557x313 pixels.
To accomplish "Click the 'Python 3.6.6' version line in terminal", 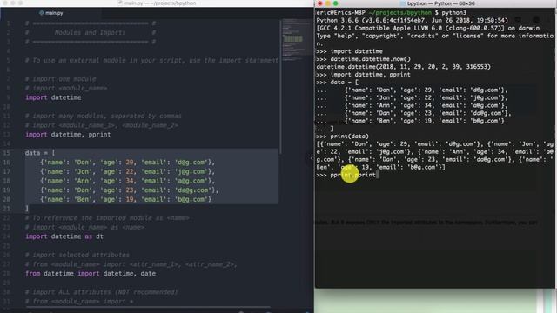I will click(x=412, y=20).
